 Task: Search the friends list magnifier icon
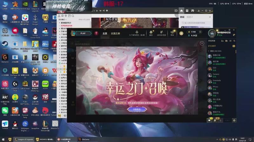[x=234, y=41]
